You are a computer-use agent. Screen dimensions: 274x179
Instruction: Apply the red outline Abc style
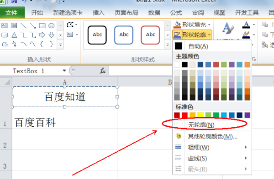pos(150,35)
